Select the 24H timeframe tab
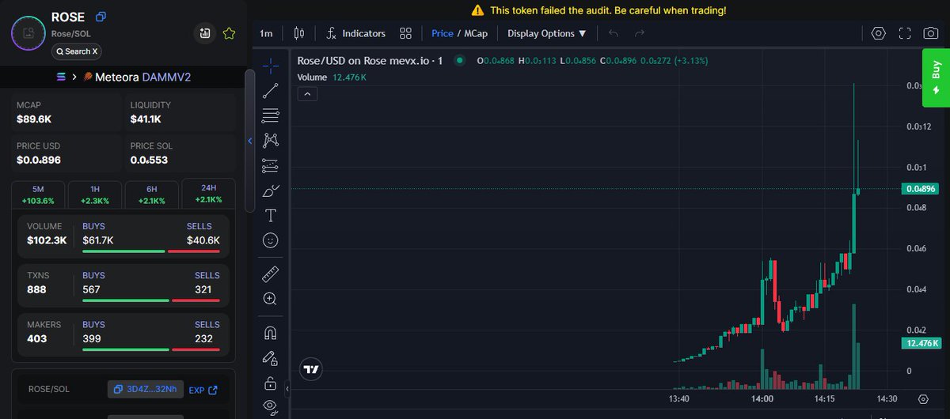950x419 pixels. [209, 194]
